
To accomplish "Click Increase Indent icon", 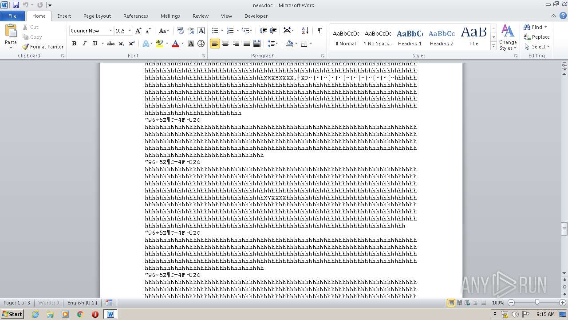I will pyautogui.click(x=273, y=31).
